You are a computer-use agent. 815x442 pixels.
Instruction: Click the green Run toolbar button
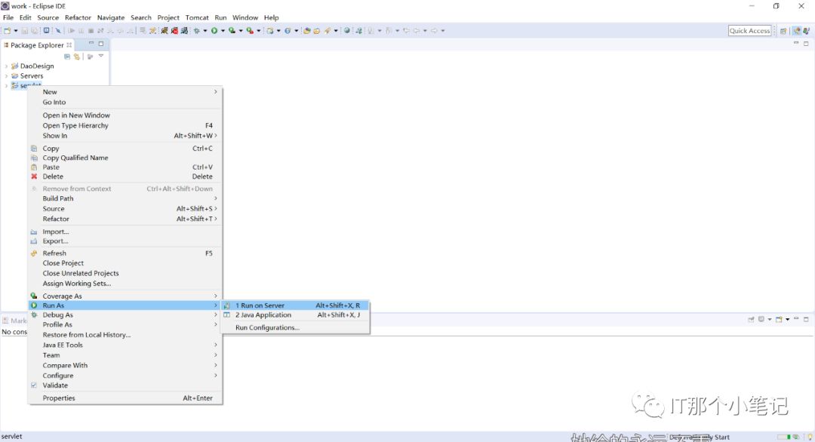214,31
